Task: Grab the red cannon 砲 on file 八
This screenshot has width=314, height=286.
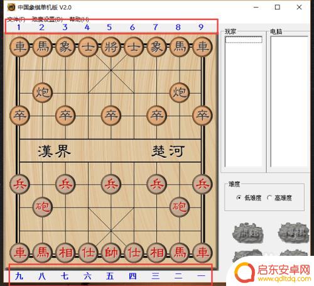Action: pos(43,207)
